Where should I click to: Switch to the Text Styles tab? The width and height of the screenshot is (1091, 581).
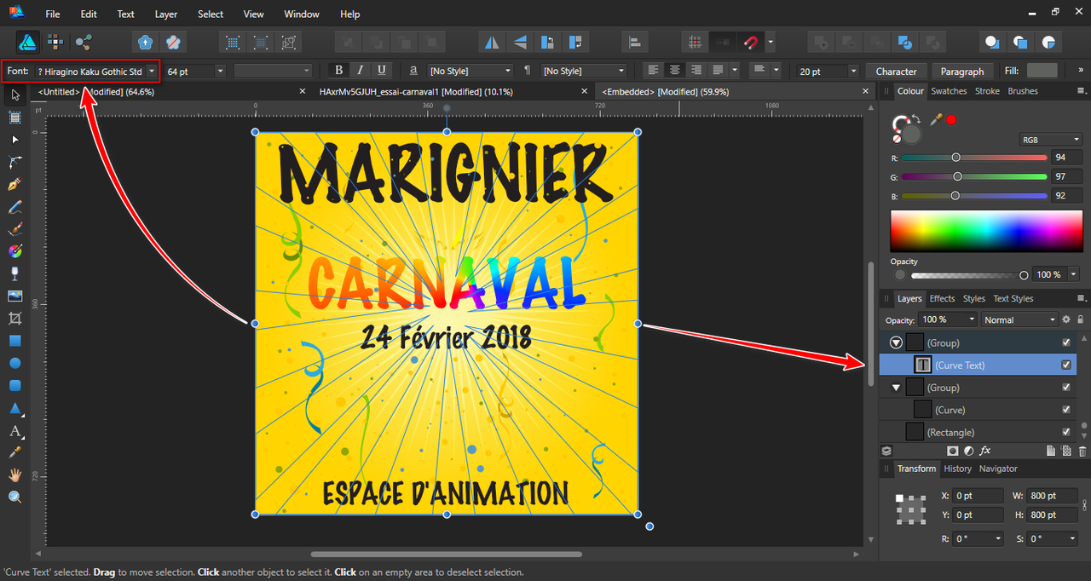point(1013,299)
